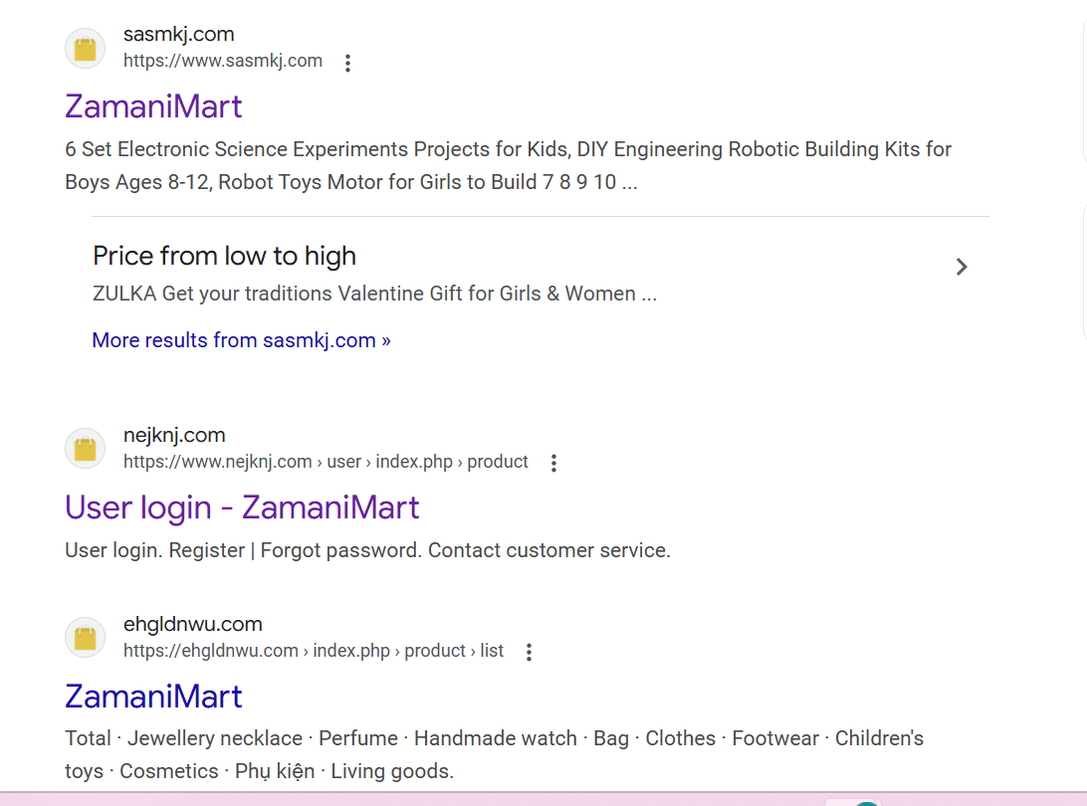Open the ZamaniMart title under sasmkj.com
This screenshot has width=1087, height=806.
point(153,106)
